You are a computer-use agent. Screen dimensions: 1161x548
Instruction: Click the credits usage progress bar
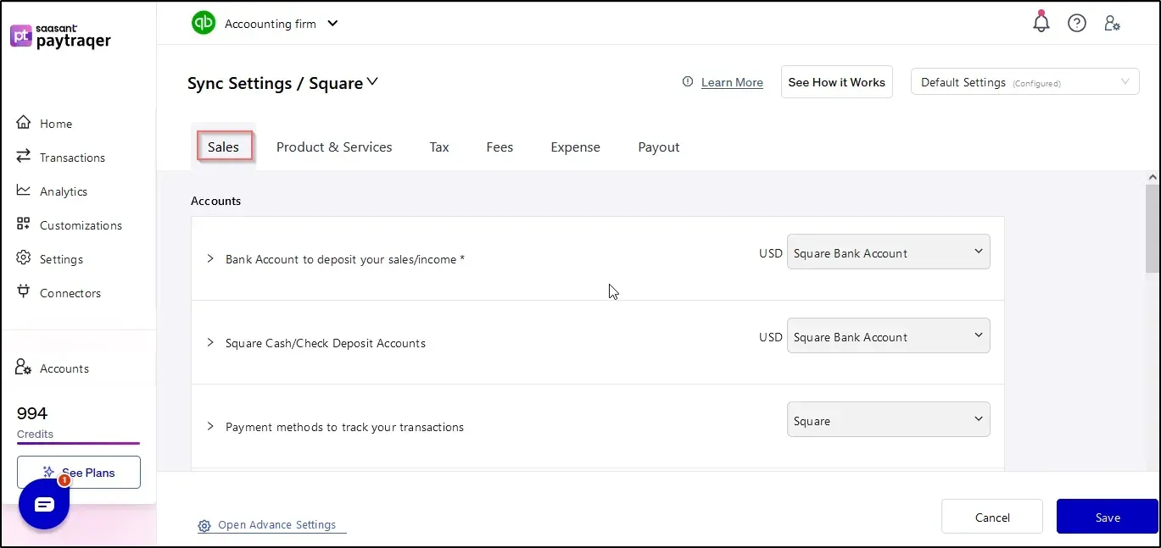[78, 443]
